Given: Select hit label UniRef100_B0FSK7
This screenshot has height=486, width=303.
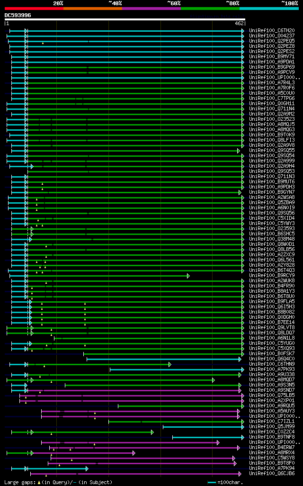Looking at the screenshot, I should [272, 354].
